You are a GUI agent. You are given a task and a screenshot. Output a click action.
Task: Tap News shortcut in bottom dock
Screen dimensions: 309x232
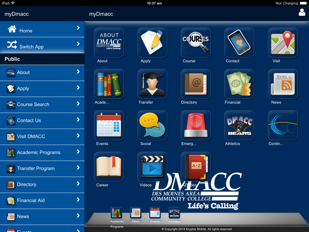pyautogui.click(x=136, y=213)
